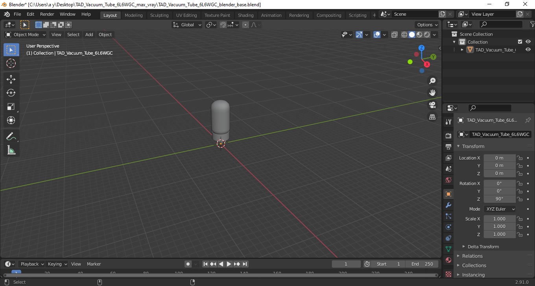Toggle X-Ray display

point(395,35)
